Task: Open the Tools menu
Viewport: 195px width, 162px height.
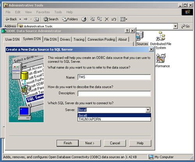Action: point(58,12)
